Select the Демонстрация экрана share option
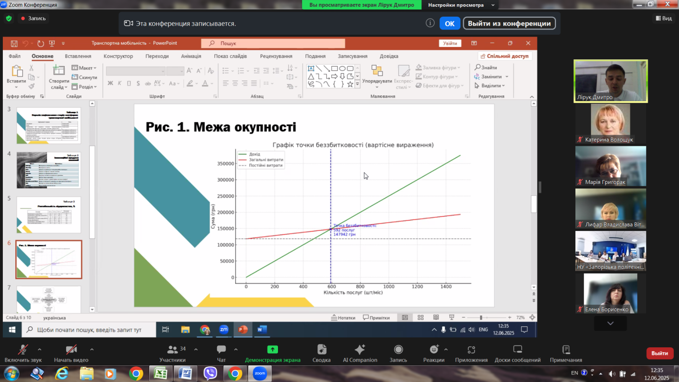 (x=272, y=350)
